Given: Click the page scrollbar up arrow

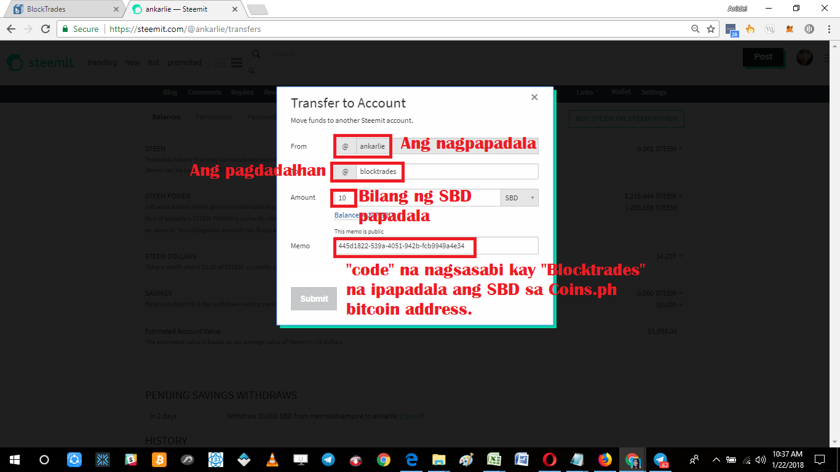Looking at the screenshot, I should pyautogui.click(x=834, y=45).
